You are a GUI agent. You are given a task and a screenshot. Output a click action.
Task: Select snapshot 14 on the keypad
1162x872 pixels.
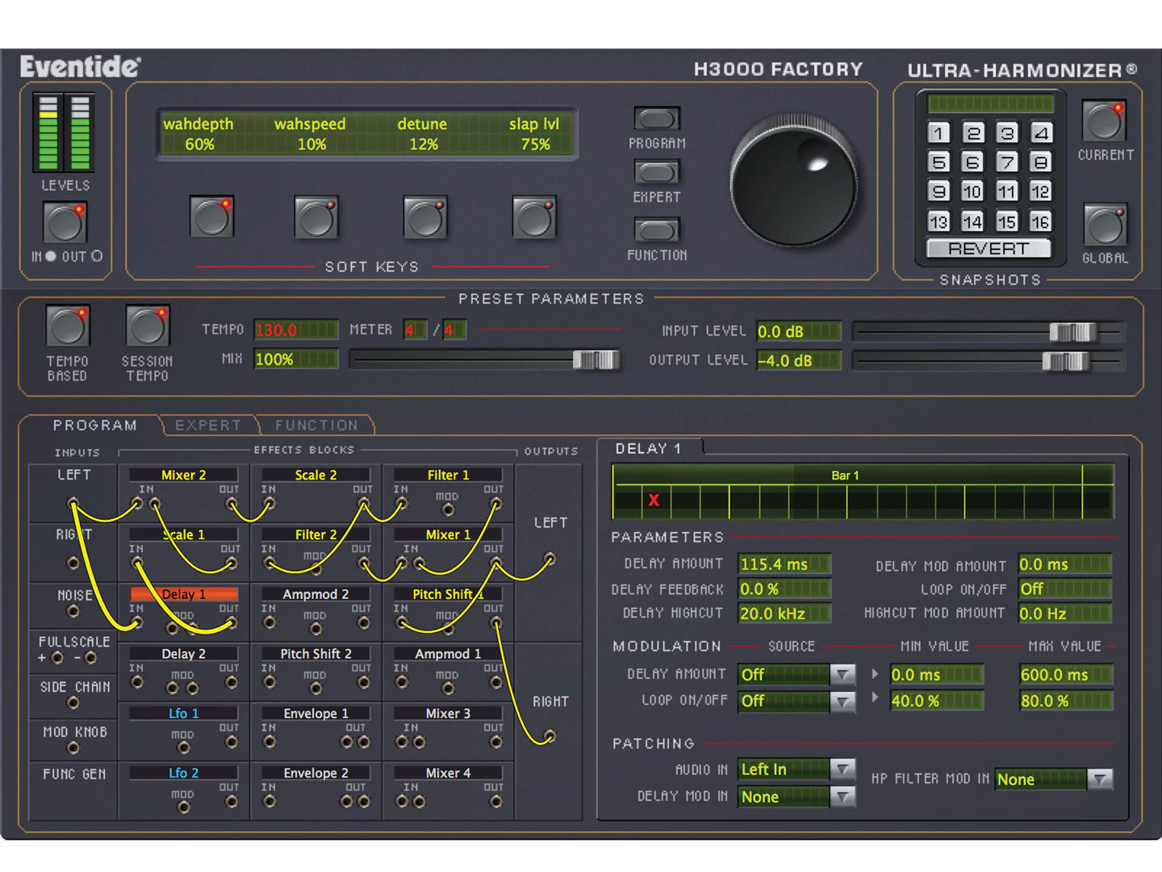point(973,221)
